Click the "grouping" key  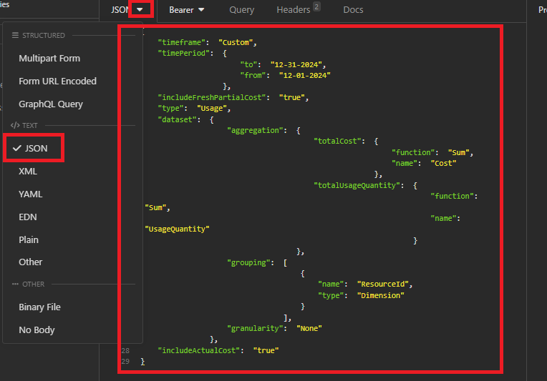248,262
